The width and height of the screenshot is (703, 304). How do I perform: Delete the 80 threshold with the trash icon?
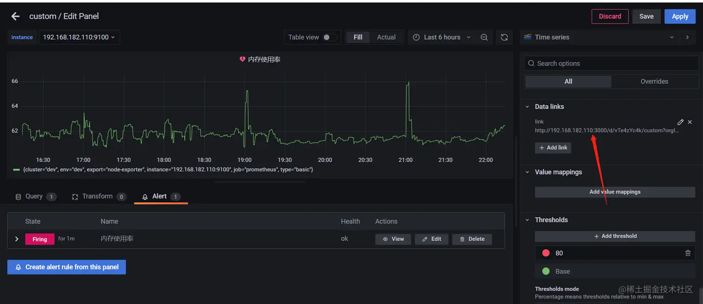(688, 253)
